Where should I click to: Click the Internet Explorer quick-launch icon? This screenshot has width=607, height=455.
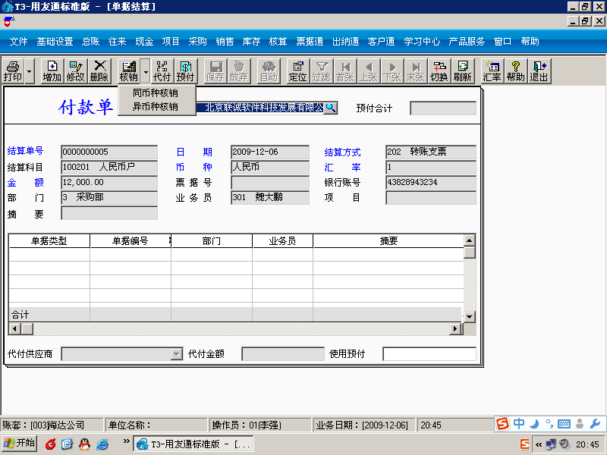tap(102, 444)
